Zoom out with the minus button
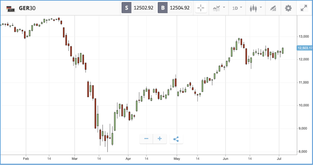Screen dimensions: 313x165 pos(146,139)
